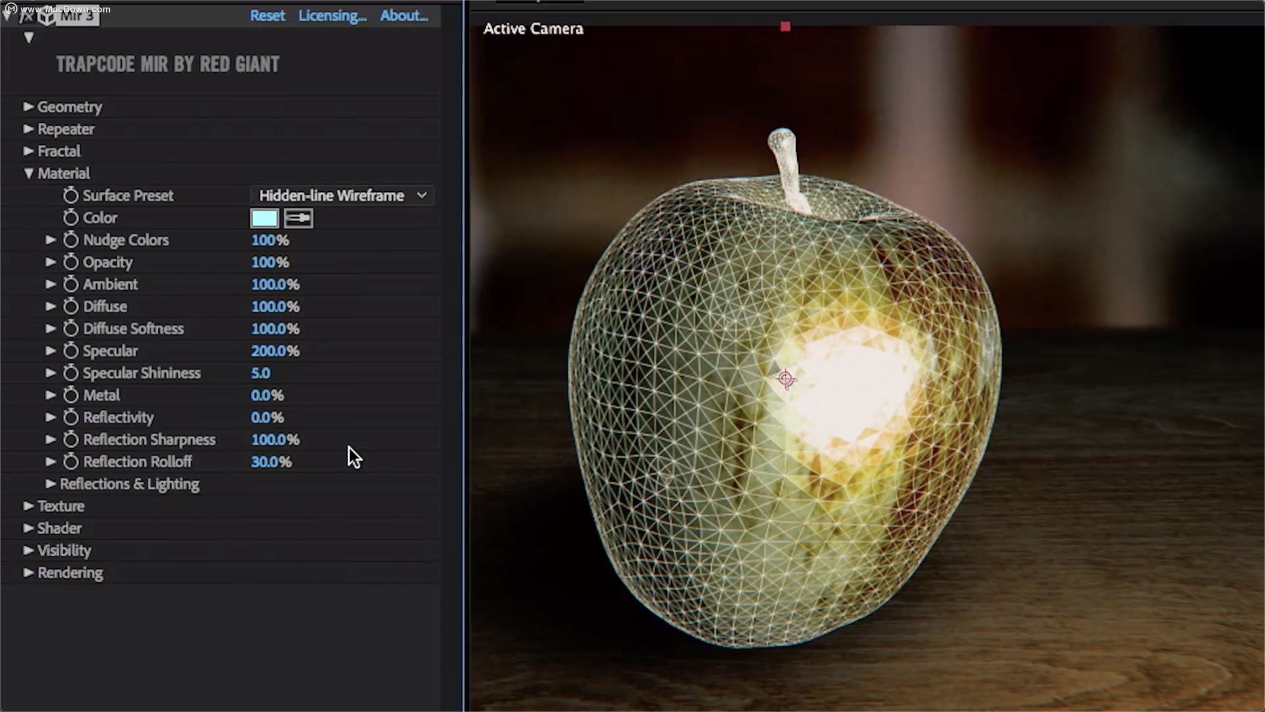Click the Mir 3 effect cube icon
The width and height of the screenshot is (1265, 712).
pos(46,16)
